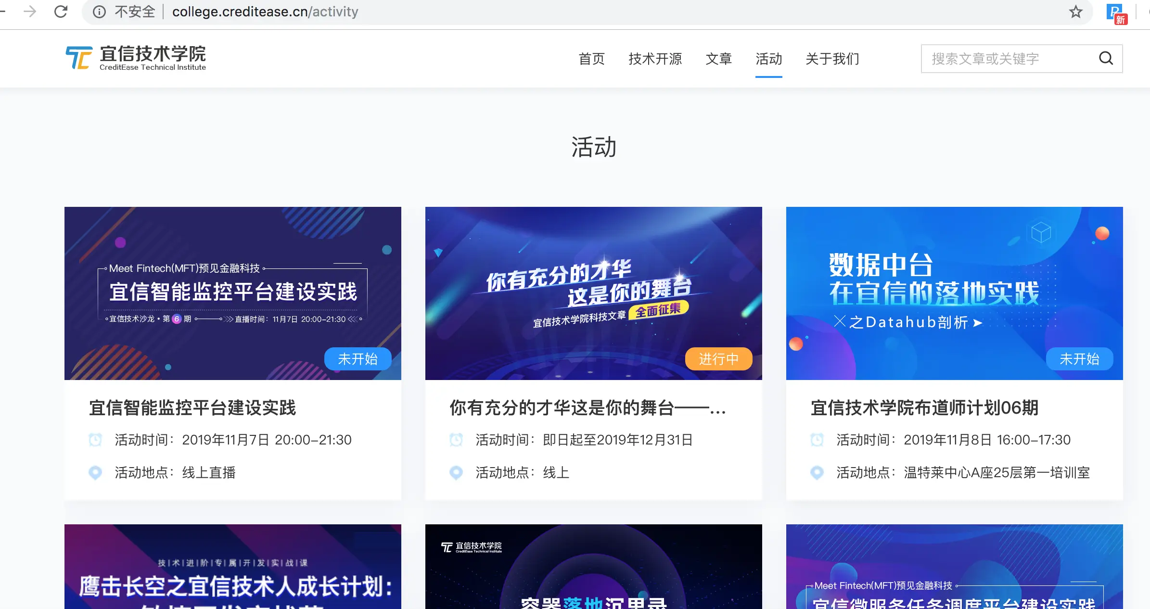Viewport: 1150px width, 609px height.
Task: Go to the 文章 section
Action: 718,59
